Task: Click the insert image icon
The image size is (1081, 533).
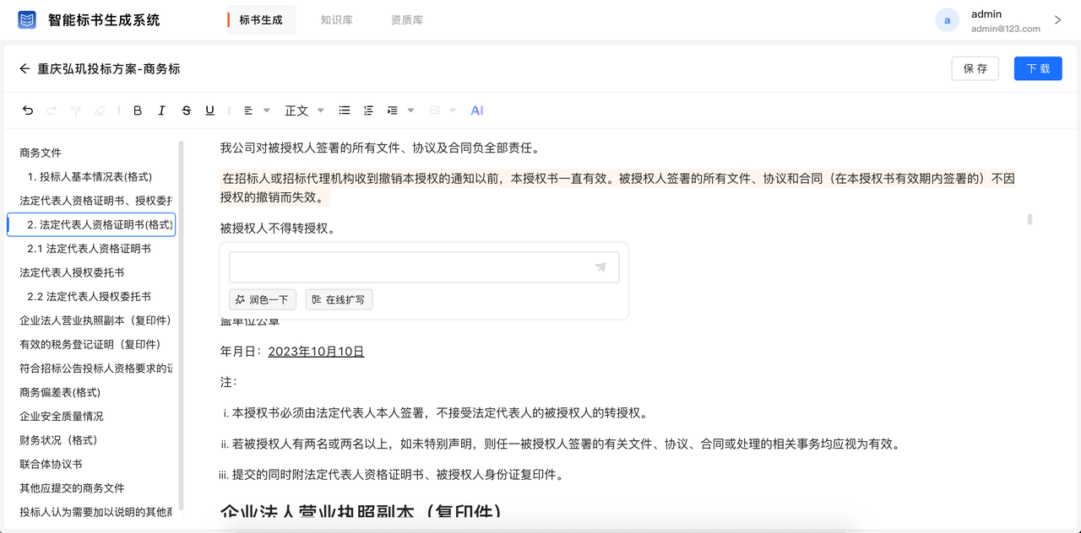Action: [435, 110]
